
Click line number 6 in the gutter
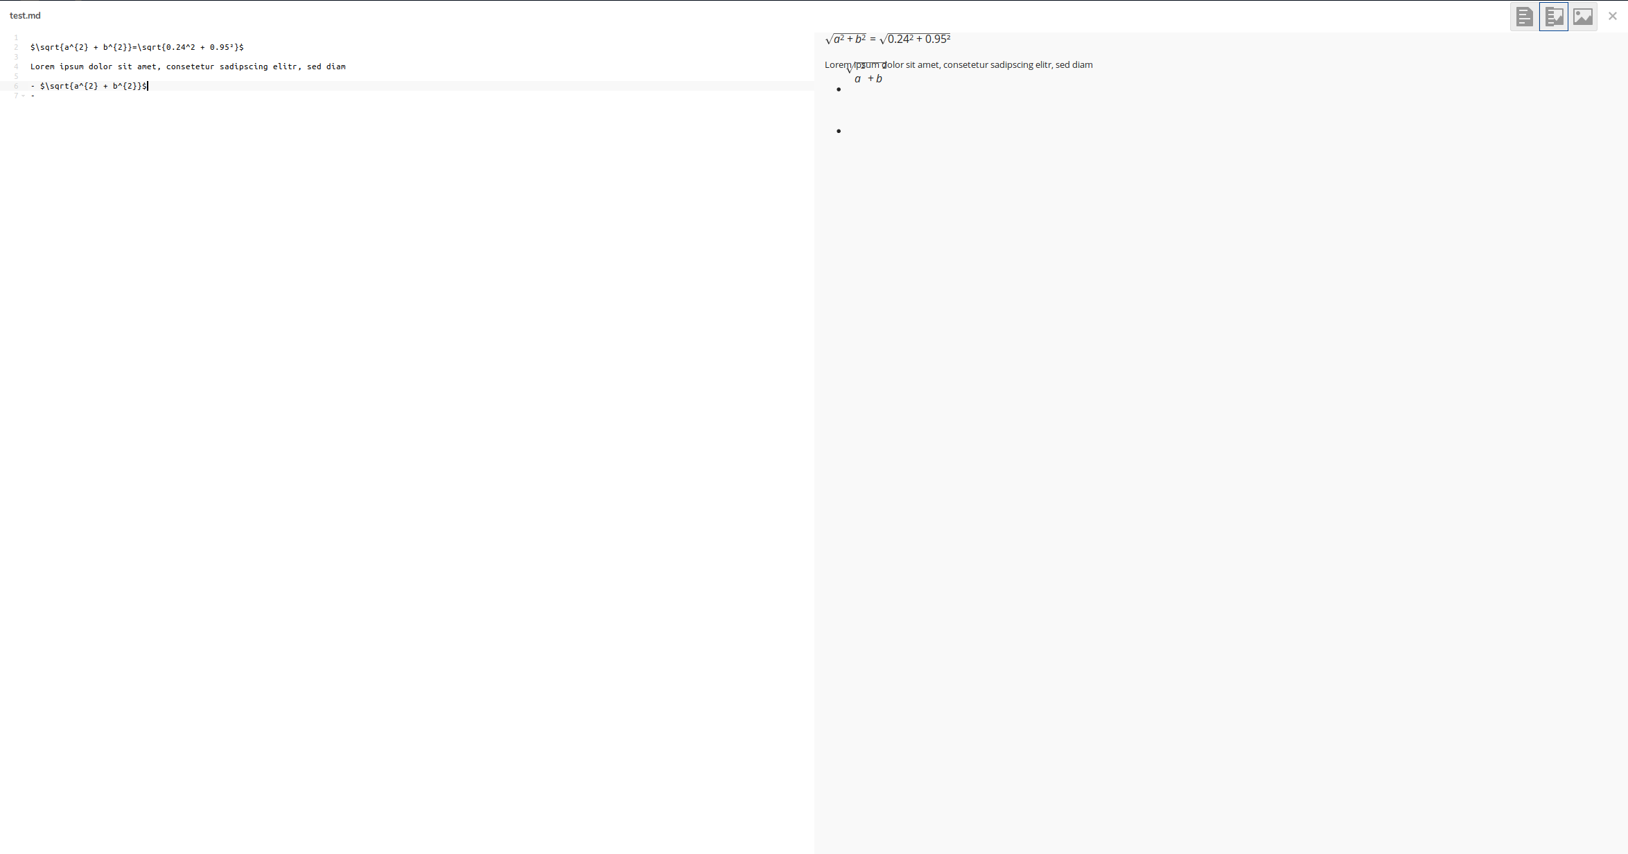point(15,86)
